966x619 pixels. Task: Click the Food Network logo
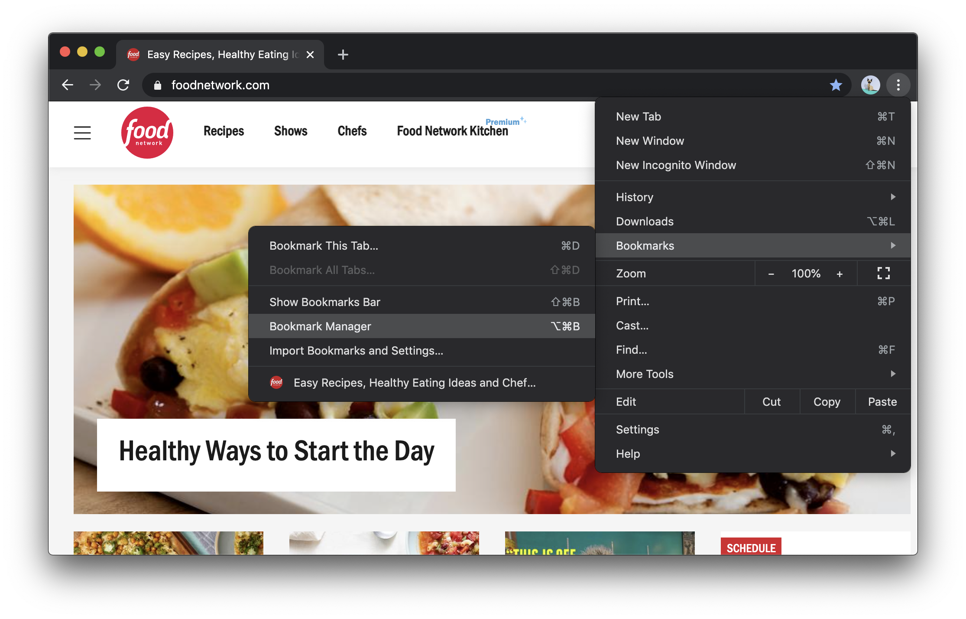[x=147, y=133]
